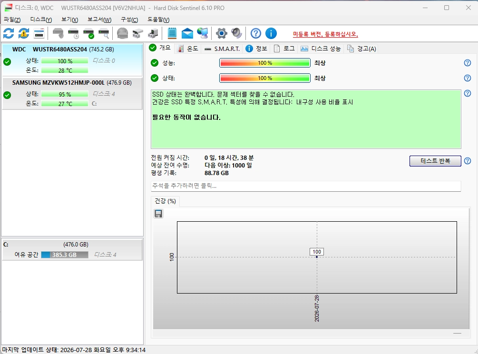Click the speaker sound icon
This screenshot has height=354, width=478.
(236, 33)
